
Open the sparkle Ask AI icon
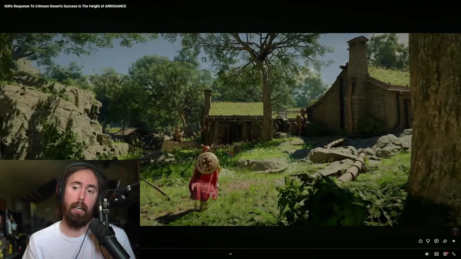click(453, 241)
